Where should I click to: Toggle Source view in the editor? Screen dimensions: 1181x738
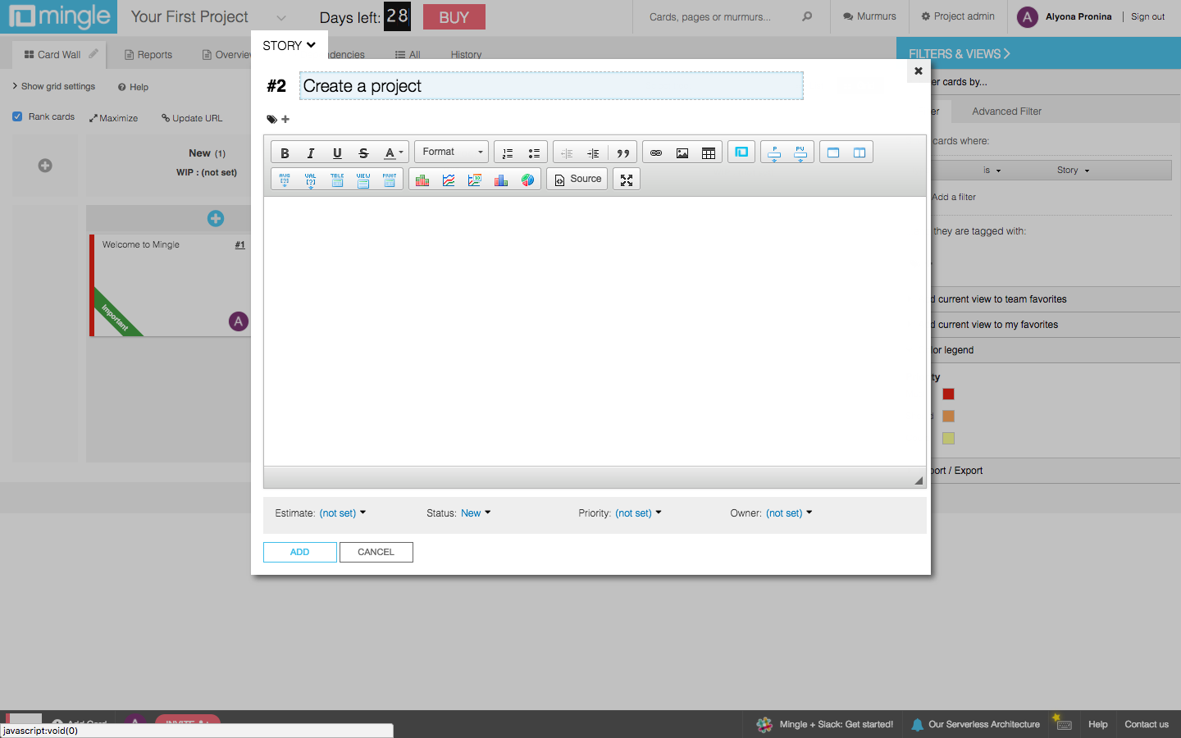577,180
